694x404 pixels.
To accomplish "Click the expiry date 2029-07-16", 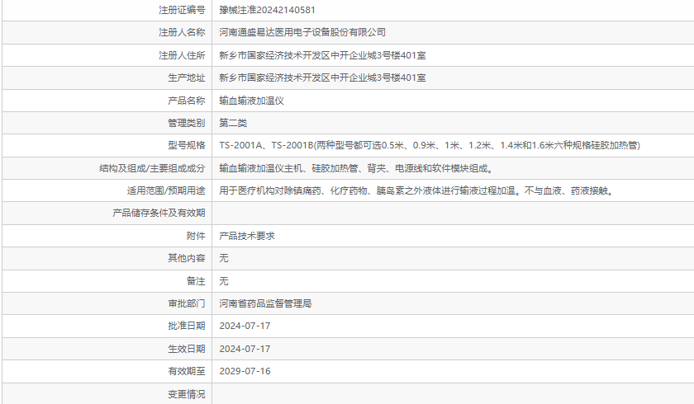I will 245,371.
